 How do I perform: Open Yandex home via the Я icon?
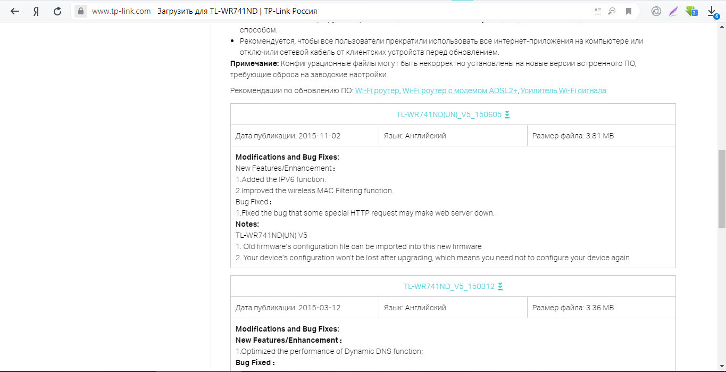coord(36,11)
